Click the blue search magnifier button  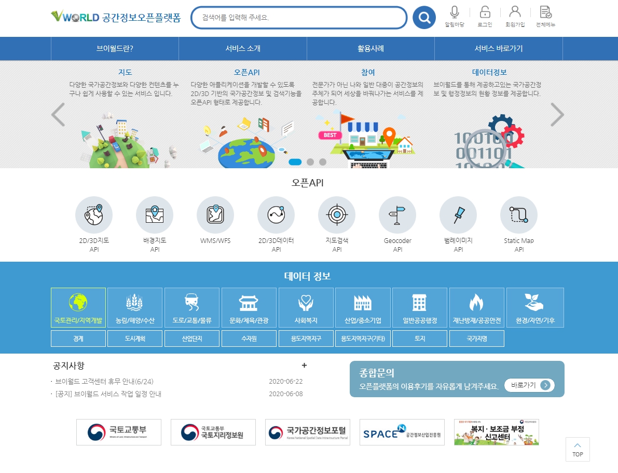coord(424,17)
